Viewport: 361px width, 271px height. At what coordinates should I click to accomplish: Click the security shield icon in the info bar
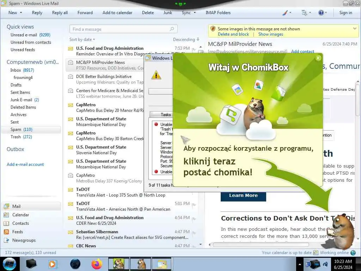pyautogui.click(x=213, y=29)
